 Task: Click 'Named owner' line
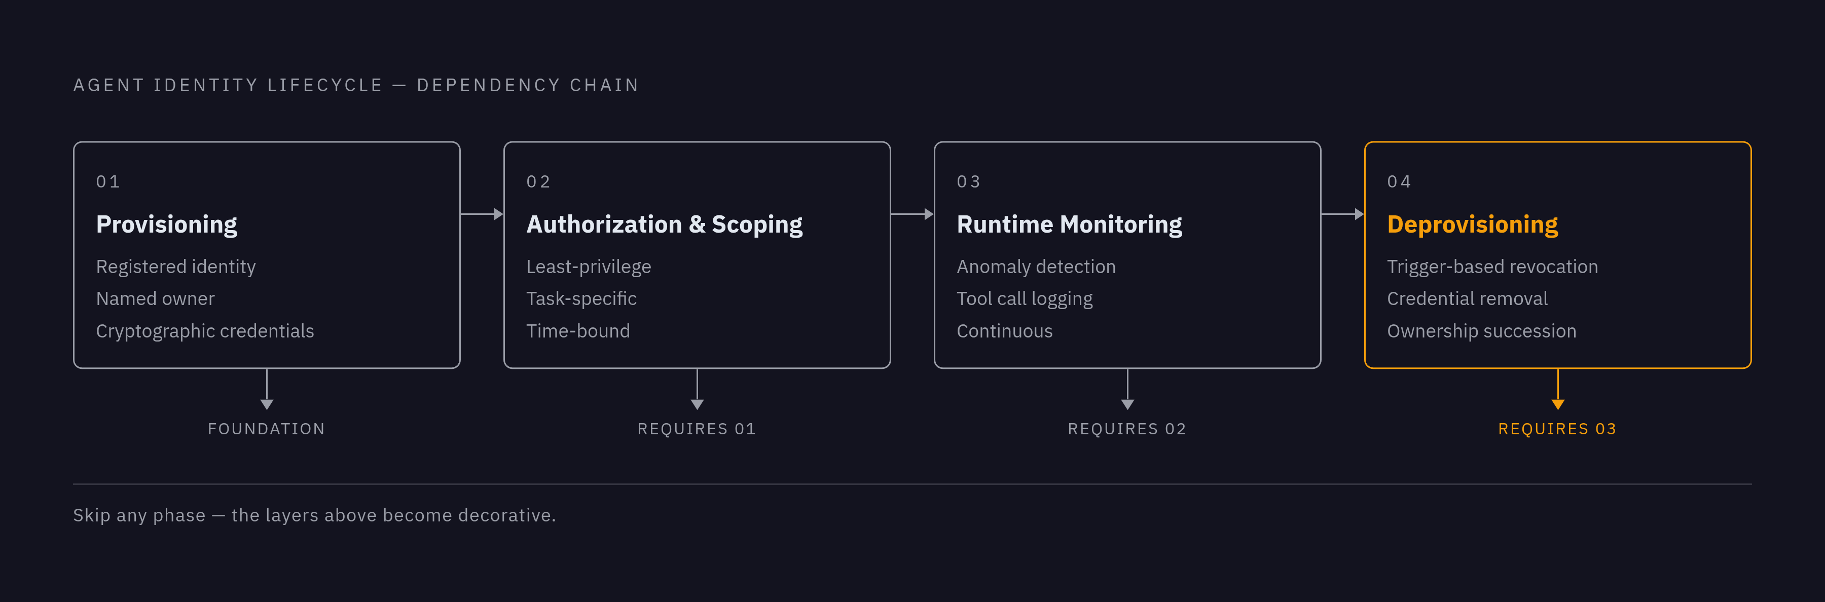click(x=155, y=299)
